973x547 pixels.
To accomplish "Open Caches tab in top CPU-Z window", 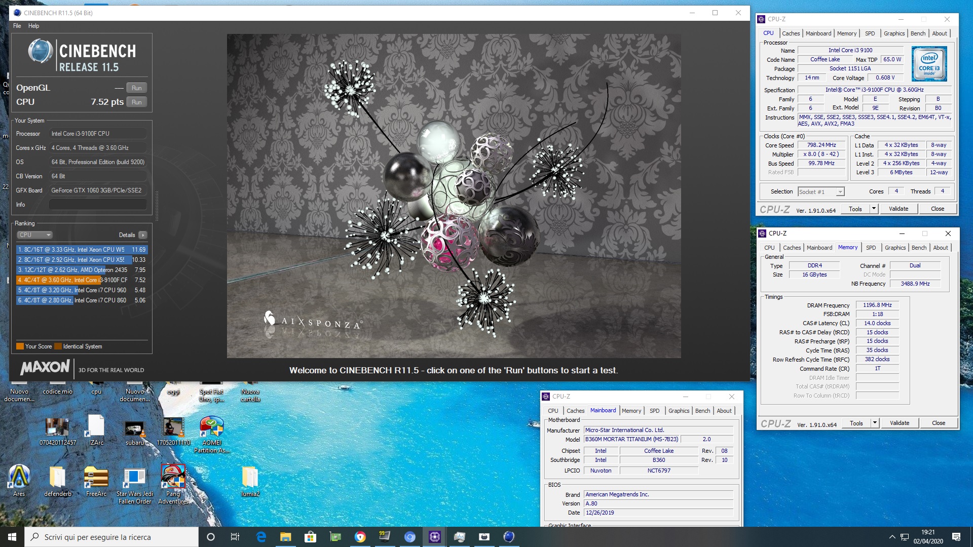I will (791, 33).
